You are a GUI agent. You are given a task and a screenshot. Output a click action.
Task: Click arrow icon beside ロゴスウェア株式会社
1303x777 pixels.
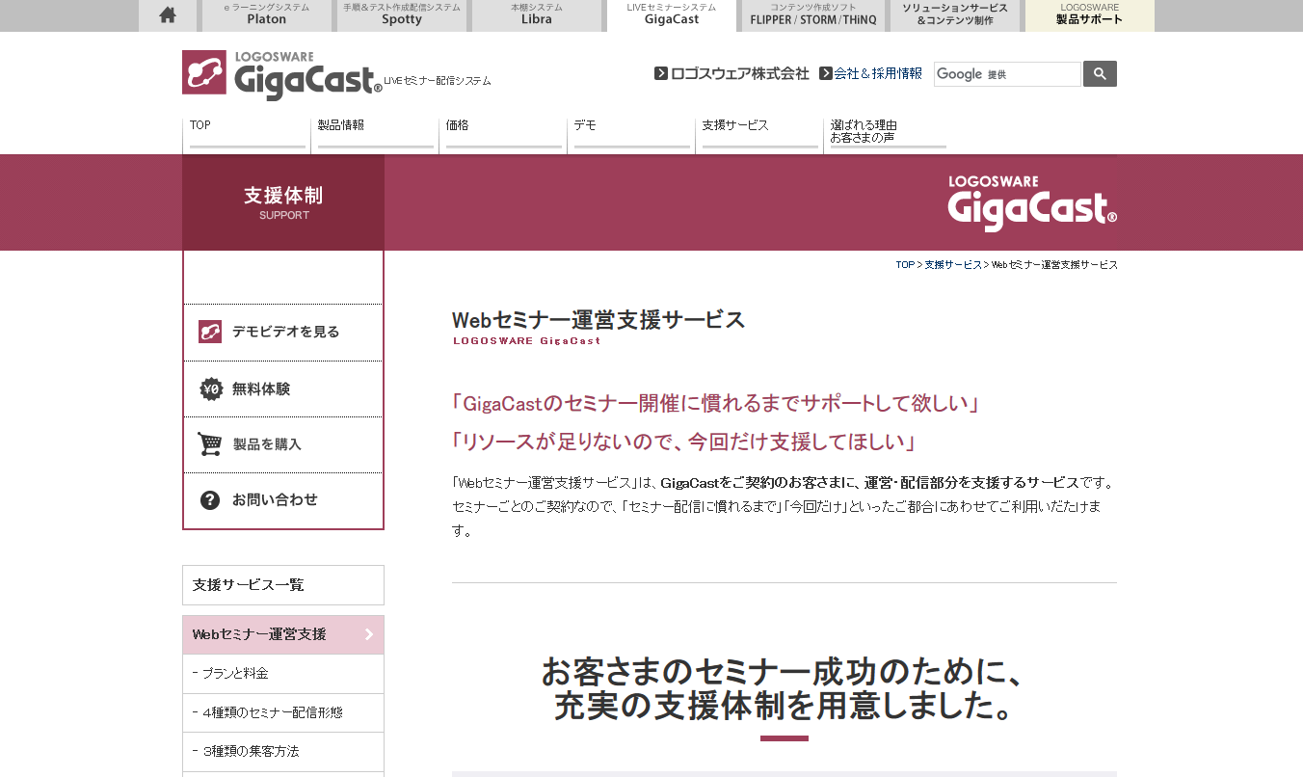pyautogui.click(x=661, y=73)
